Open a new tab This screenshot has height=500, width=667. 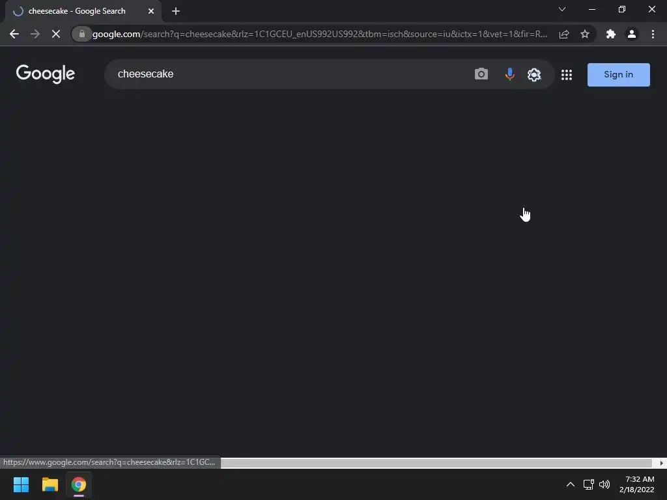click(x=176, y=11)
